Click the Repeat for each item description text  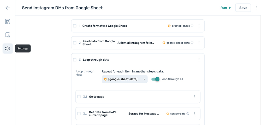[133, 71]
